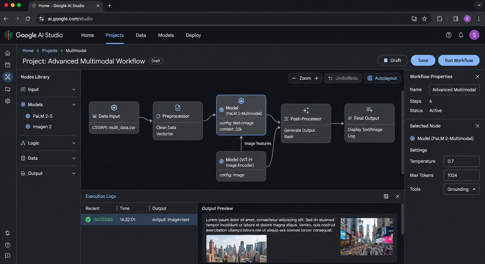485x264 pixels.
Task: Click the Autolayout button
Action: (x=382, y=78)
